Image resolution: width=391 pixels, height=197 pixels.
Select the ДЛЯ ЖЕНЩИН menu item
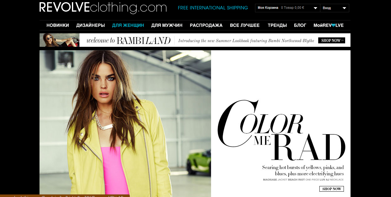click(x=128, y=25)
